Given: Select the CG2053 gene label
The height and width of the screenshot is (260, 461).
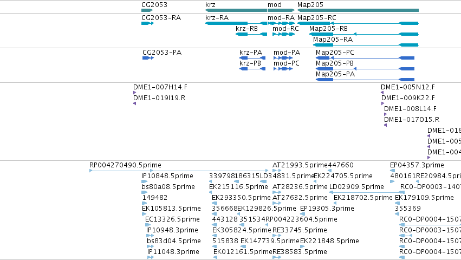Looking at the screenshot, I should tap(154, 5).
